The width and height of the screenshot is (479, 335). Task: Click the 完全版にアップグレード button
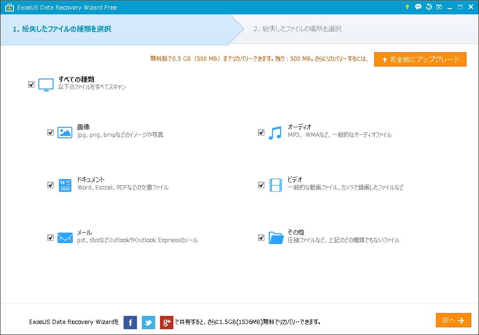[x=420, y=59]
